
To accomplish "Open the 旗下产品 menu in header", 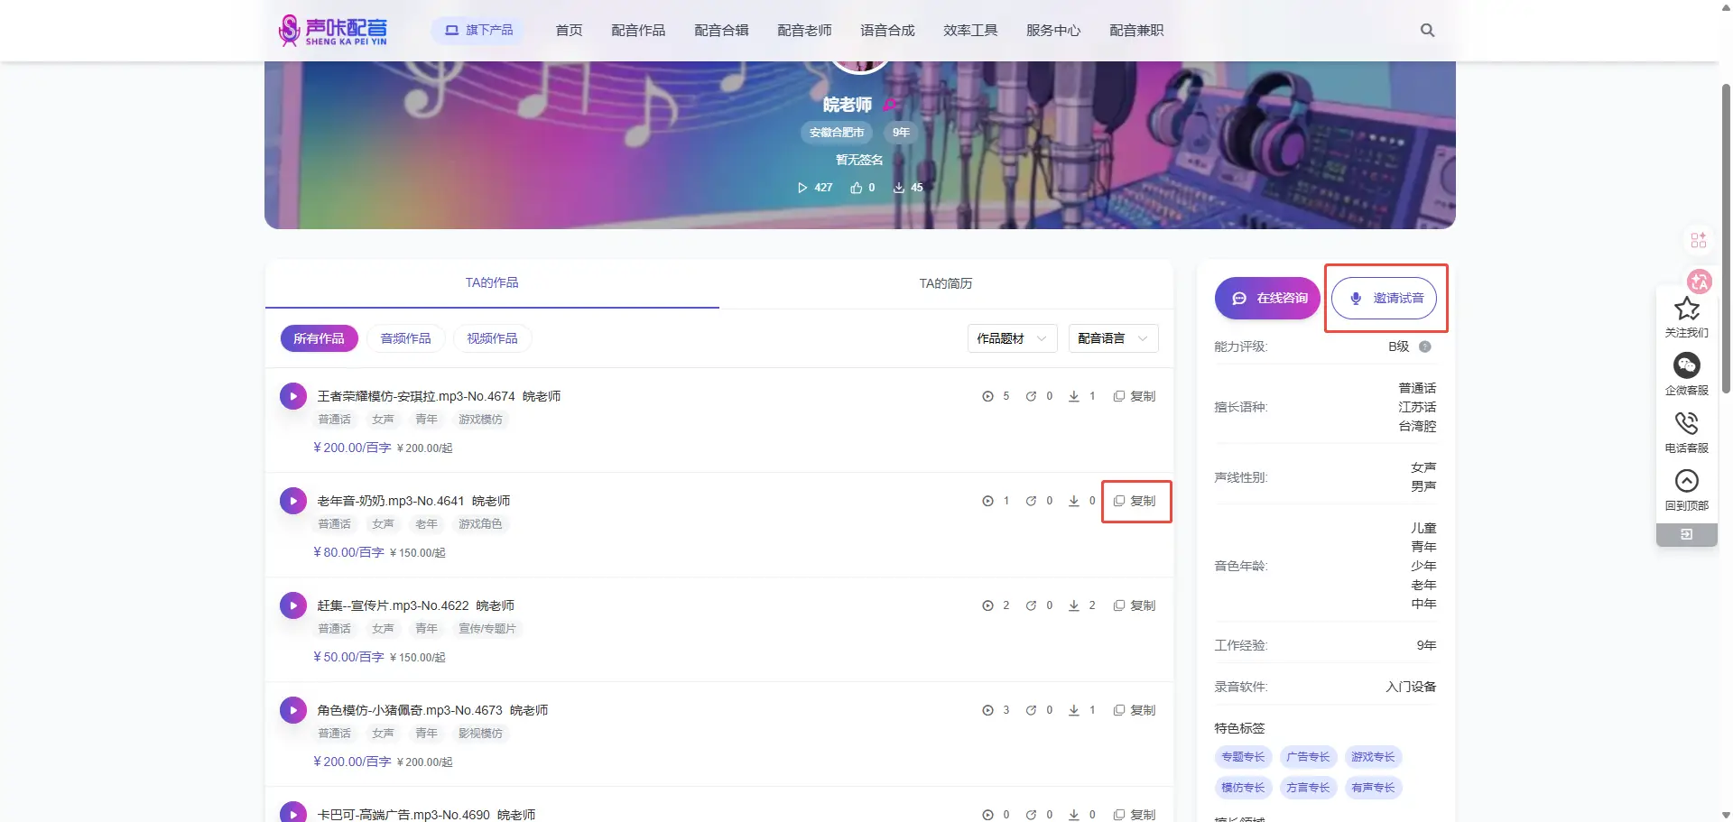I will coord(478,31).
